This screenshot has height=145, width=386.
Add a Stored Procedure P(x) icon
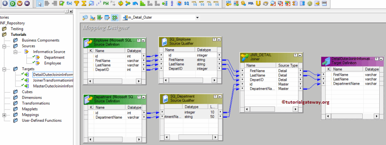(106, 4)
